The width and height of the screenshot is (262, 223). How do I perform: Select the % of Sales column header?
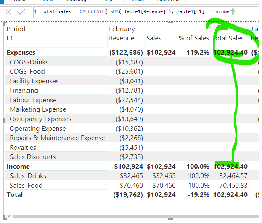[x=194, y=38]
